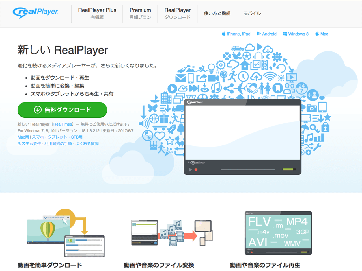This screenshot has height=271, width=362.
Task: Click the 動画を簡単に変換・編集 bullet
Action: click(x=57, y=86)
